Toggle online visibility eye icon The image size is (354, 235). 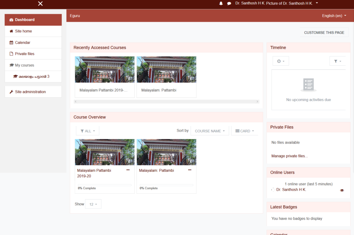(342, 190)
